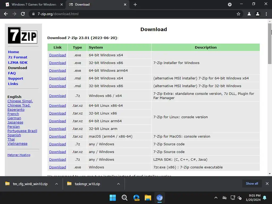The height and width of the screenshot is (204, 272).
Task: Open File Explorer from taskbar
Action: pos(148,198)
